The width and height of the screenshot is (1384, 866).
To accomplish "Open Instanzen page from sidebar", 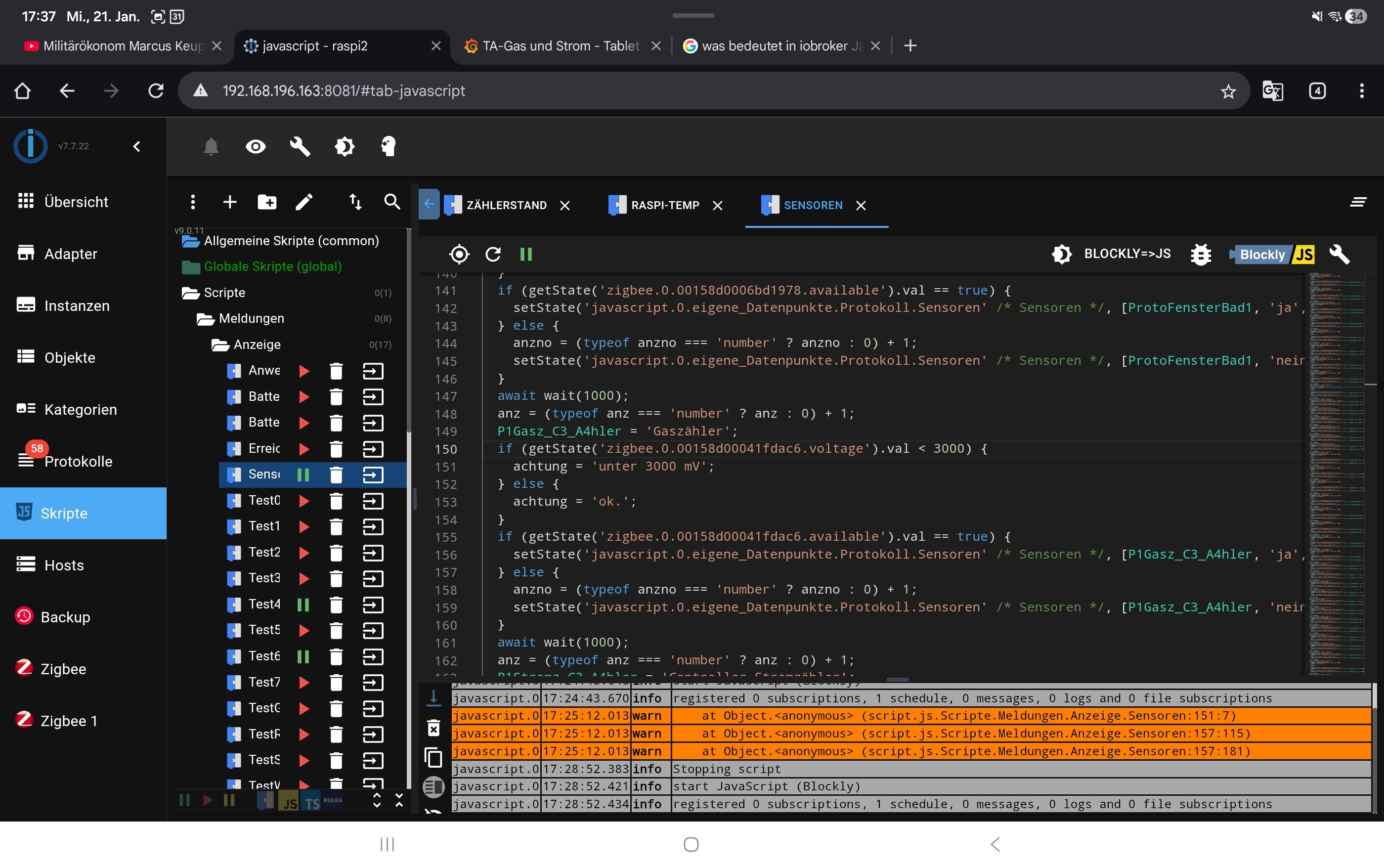I will 77,305.
